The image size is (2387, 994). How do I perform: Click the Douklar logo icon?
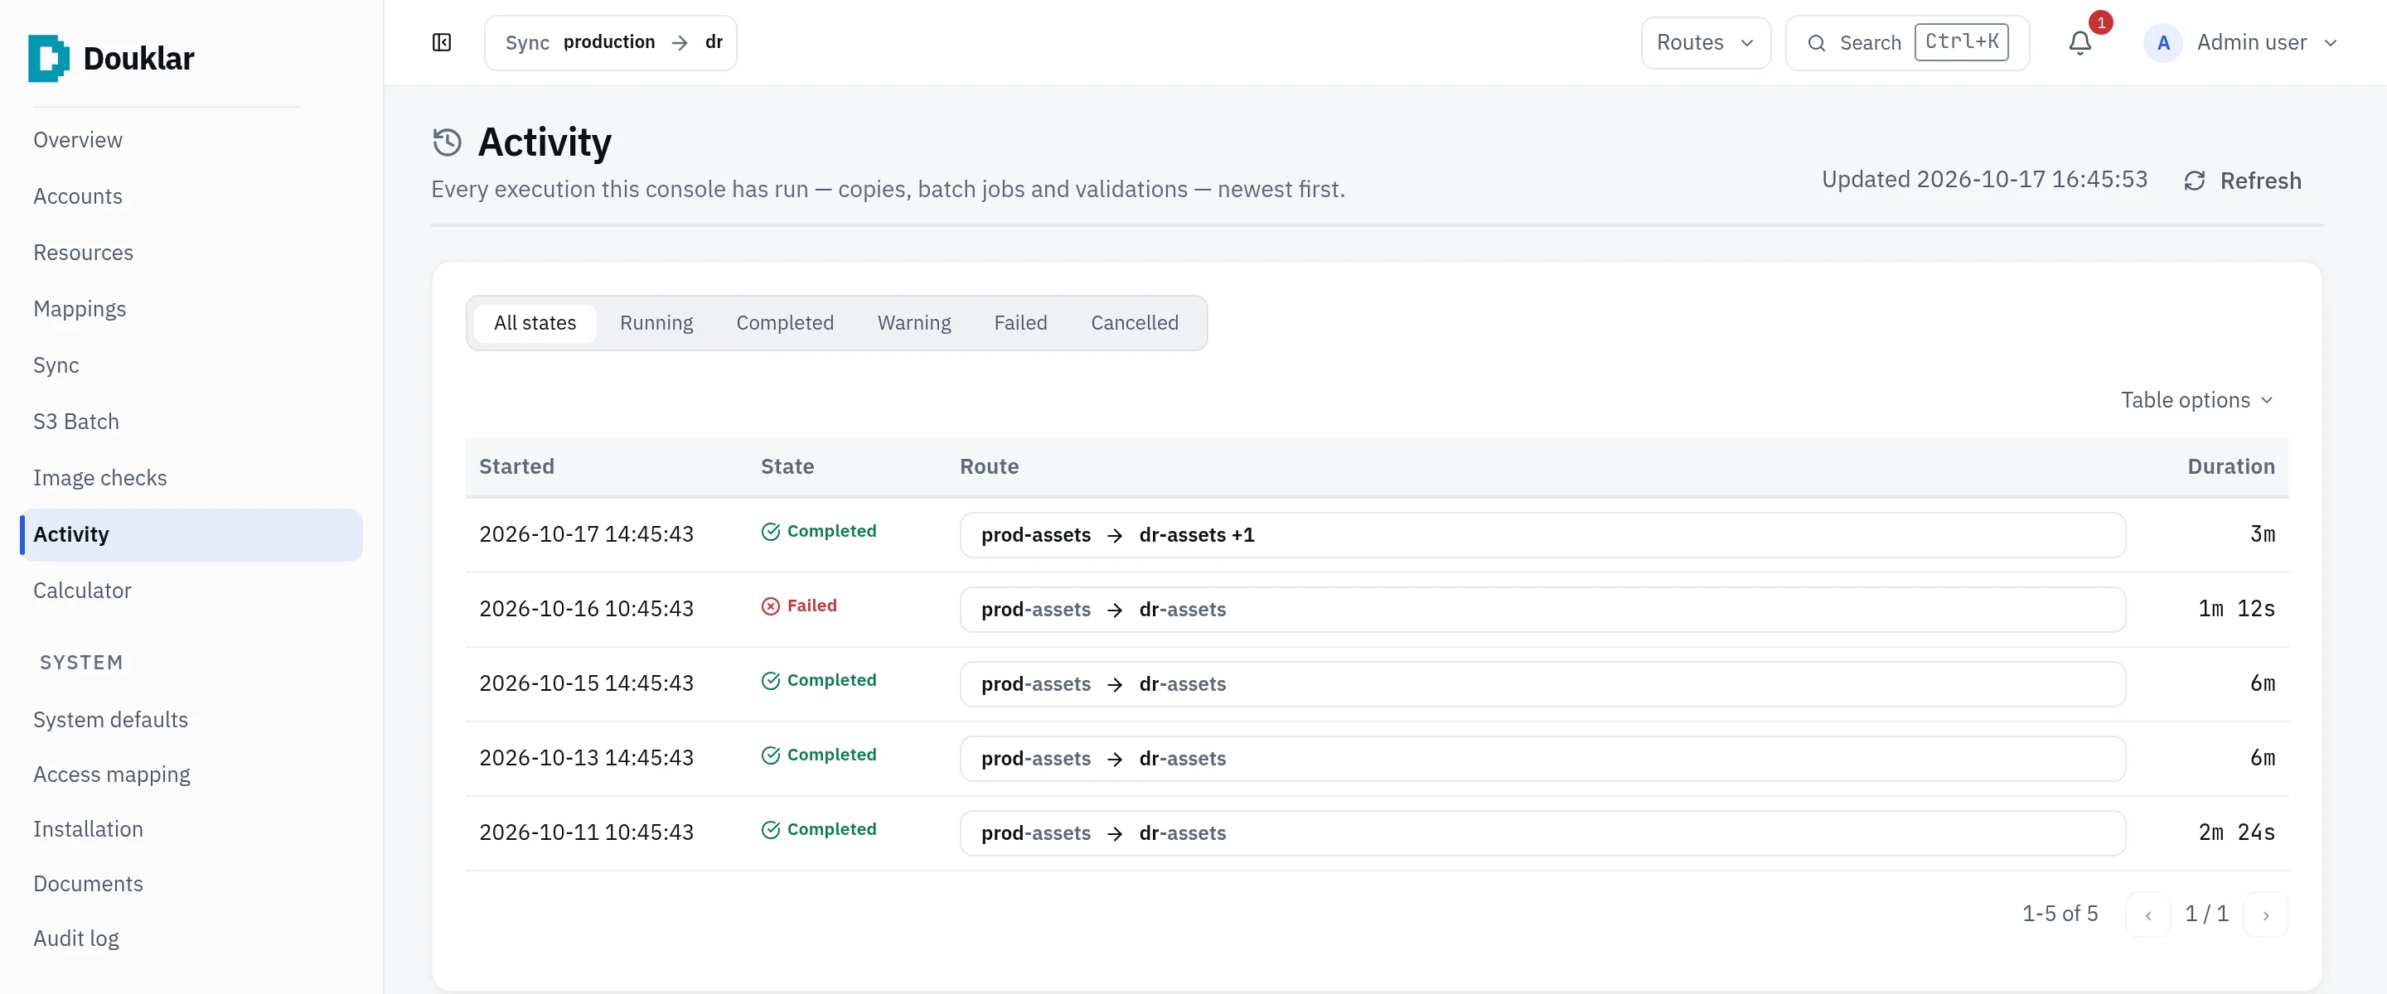click(x=48, y=58)
